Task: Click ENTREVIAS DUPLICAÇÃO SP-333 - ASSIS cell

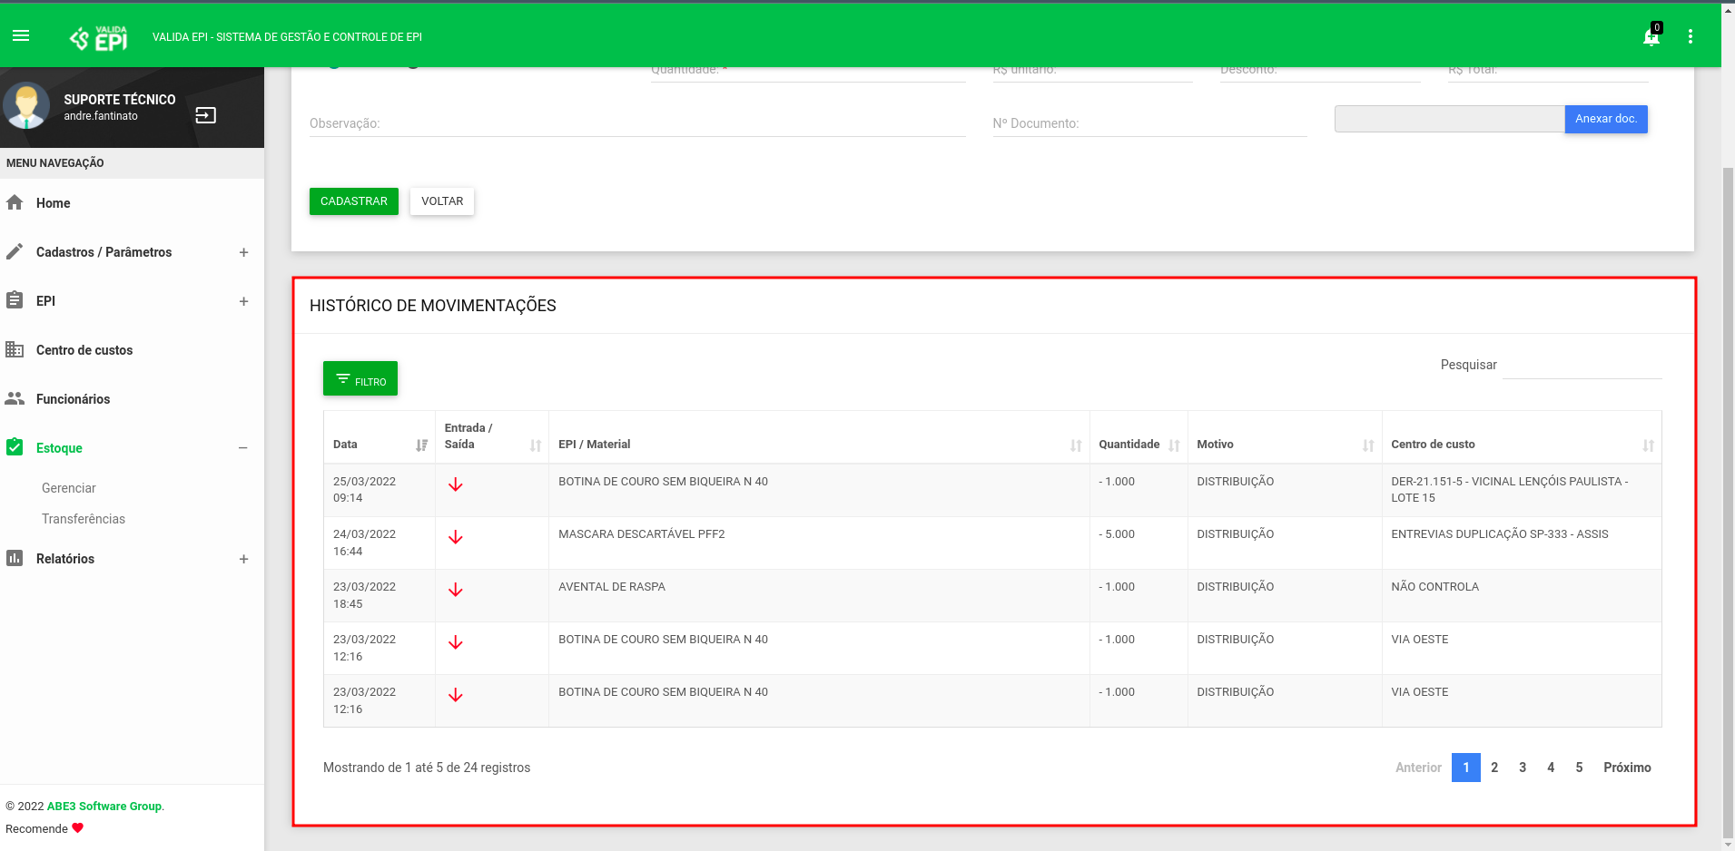Action: pyautogui.click(x=1522, y=543)
